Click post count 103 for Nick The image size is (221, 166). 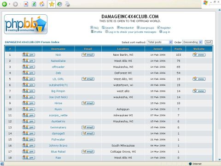[178, 55]
